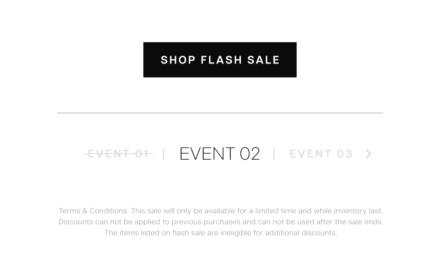Viewport: 440px width, 277px height.
Task: Switch to the EVENT 02 tab
Action: pos(220,154)
